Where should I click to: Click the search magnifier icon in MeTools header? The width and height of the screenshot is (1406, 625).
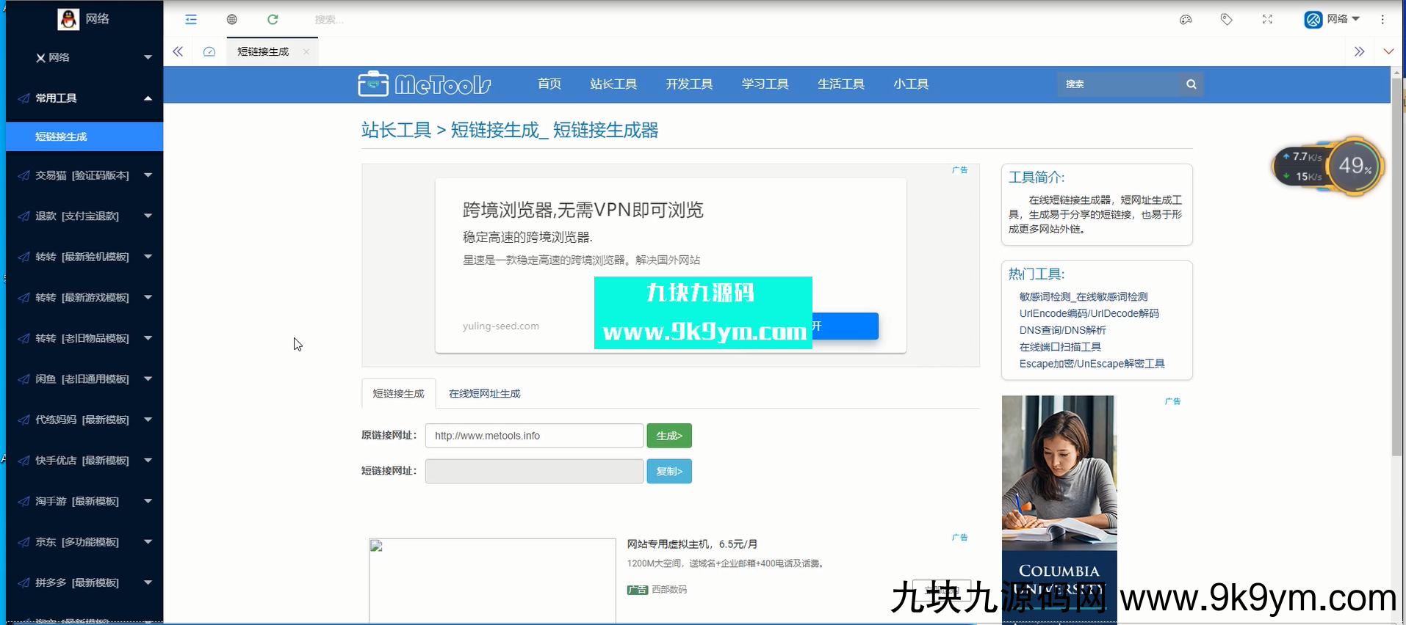click(1191, 84)
